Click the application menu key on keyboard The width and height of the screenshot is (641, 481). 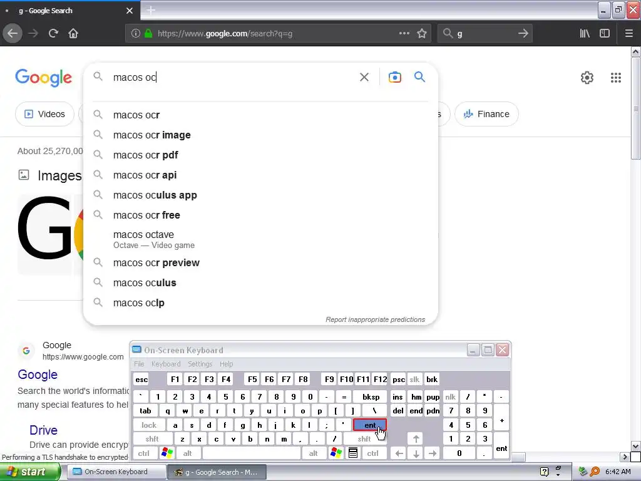(x=353, y=453)
